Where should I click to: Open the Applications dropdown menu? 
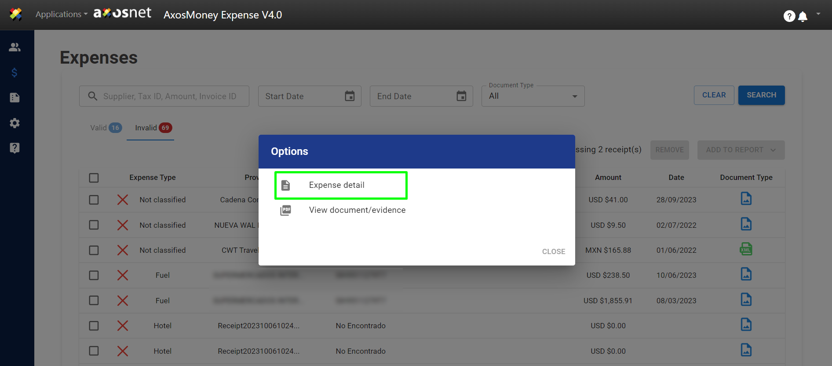(61, 14)
